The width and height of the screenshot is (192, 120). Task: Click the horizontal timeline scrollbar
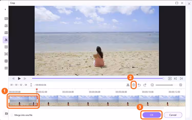click(101, 108)
